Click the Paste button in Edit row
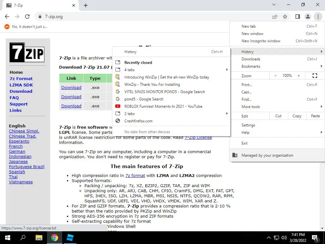The image size is (325, 244). [315, 116]
